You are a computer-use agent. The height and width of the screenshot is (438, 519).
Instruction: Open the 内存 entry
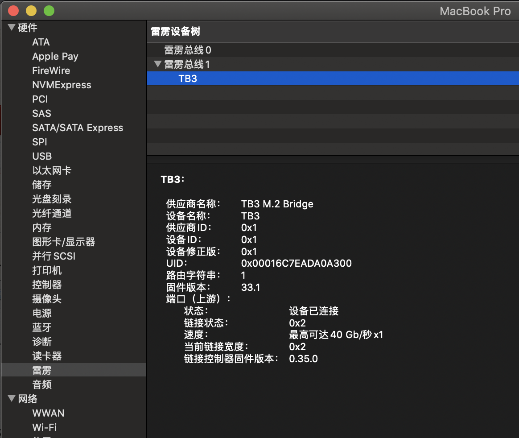(x=42, y=227)
